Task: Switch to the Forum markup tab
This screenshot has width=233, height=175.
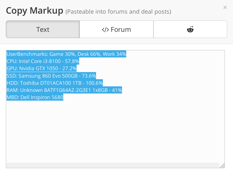Action: 116,29
